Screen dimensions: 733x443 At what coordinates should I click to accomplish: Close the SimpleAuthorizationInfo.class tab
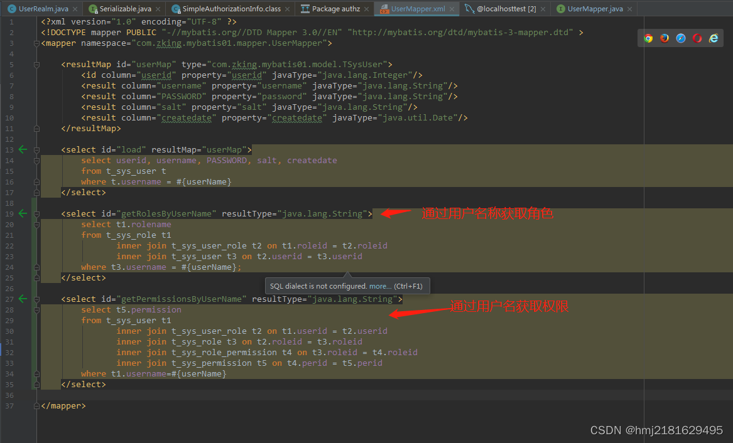(287, 9)
